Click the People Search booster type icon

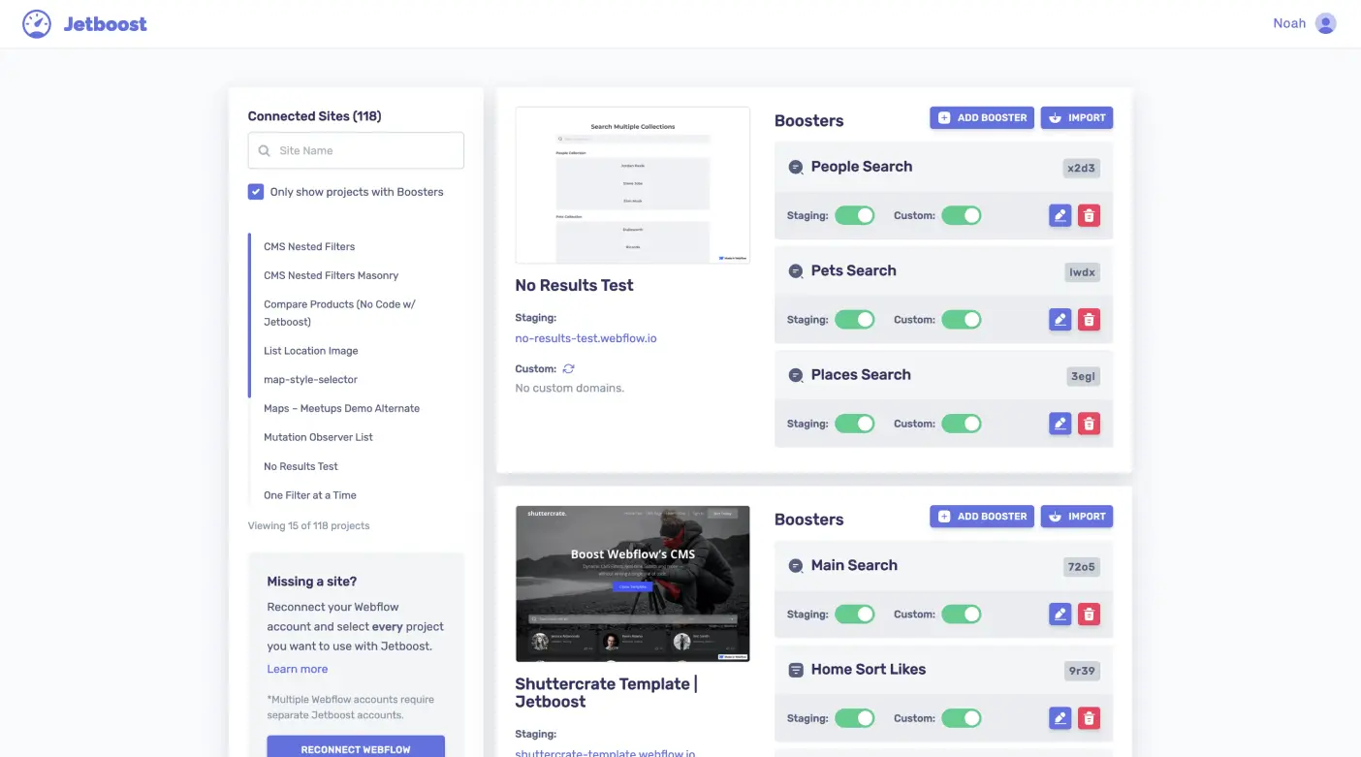pos(796,167)
